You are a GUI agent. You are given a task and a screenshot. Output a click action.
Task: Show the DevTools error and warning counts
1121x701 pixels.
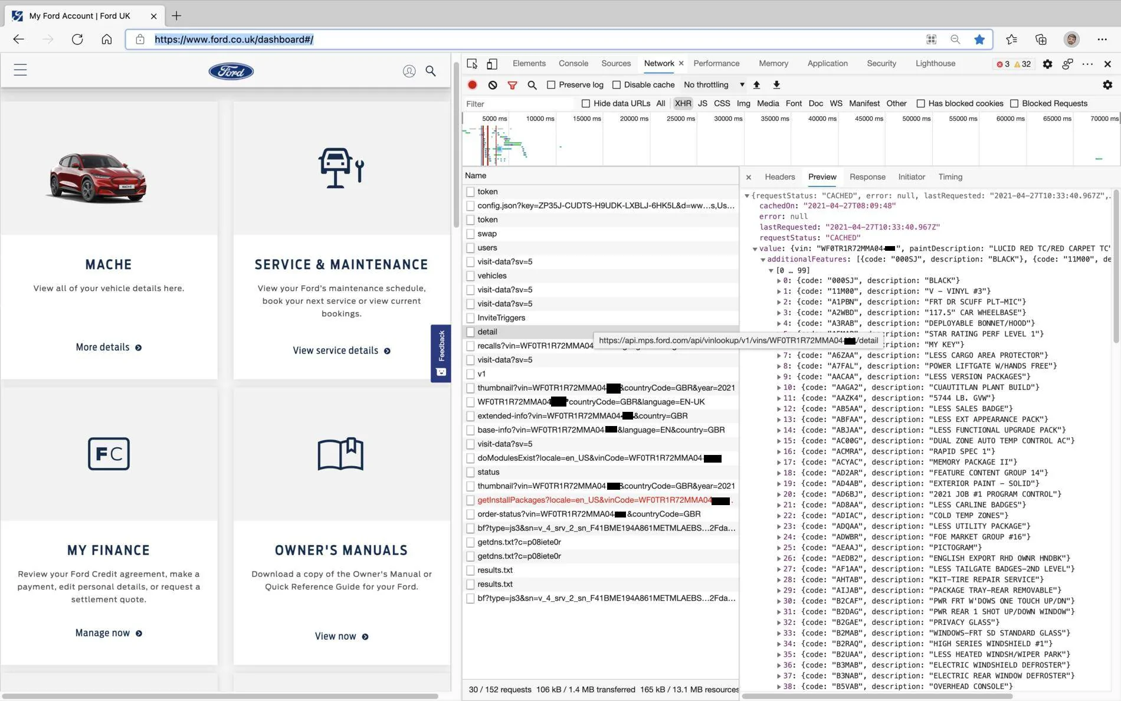pyautogui.click(x=1014, y=64)
